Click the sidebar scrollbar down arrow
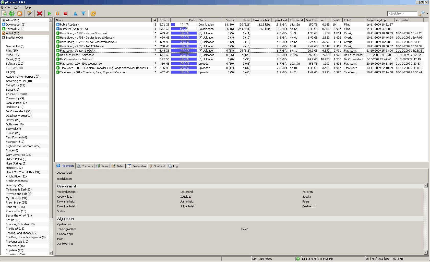This screenshot has height=262, width=430. [51, 253]
